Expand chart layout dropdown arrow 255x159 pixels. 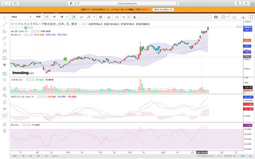point(227,17)
